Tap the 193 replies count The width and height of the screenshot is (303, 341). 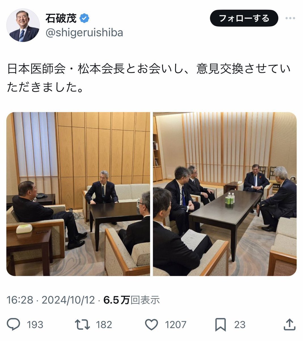point(35,325)
